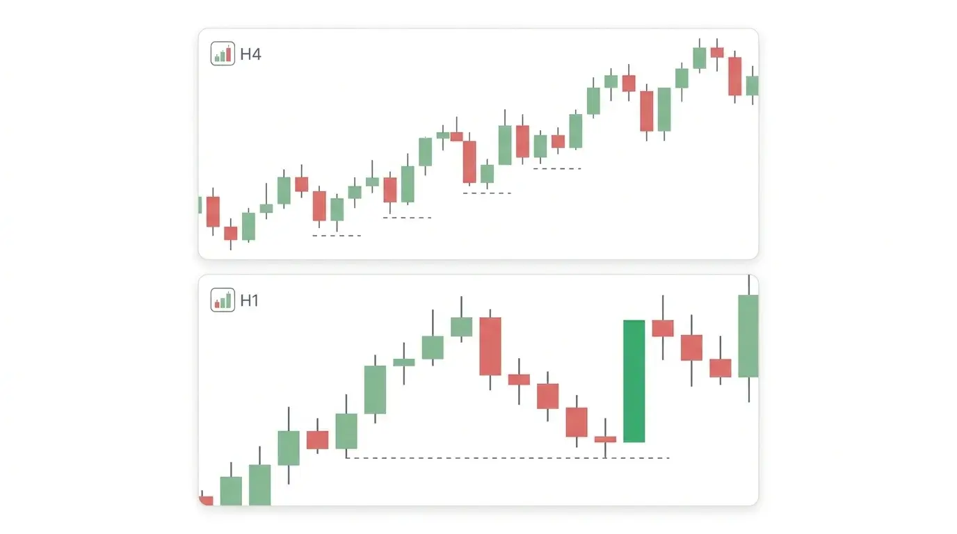Select red candle above first H4 dashed line

[x=319, y=206]
